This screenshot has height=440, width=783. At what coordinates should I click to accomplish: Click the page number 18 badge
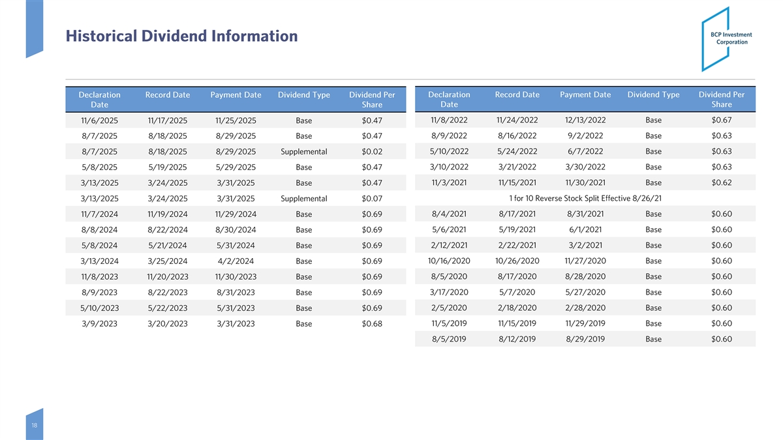(x=34, y=424)
